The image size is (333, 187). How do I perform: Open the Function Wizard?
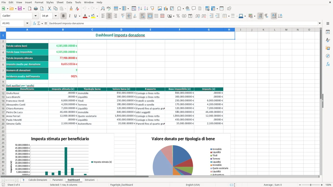35,23
